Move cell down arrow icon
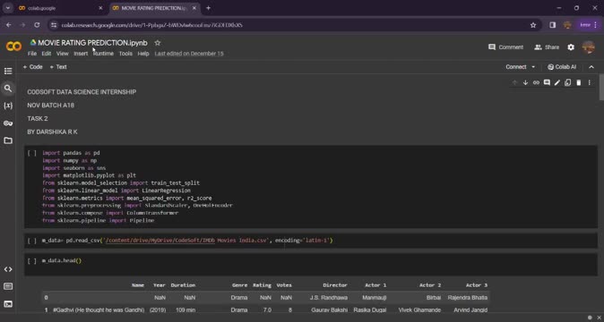 point(525,82)
